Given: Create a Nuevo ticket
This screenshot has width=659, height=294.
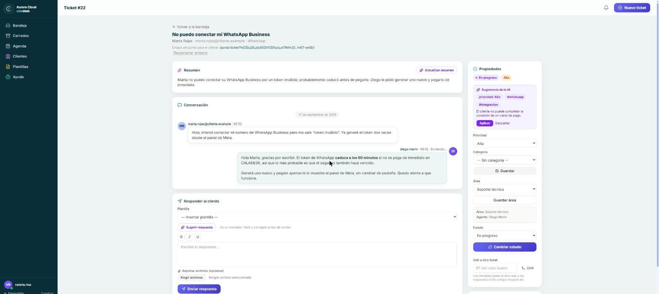Looking at the screenshot, I should (x=632, y=8).
